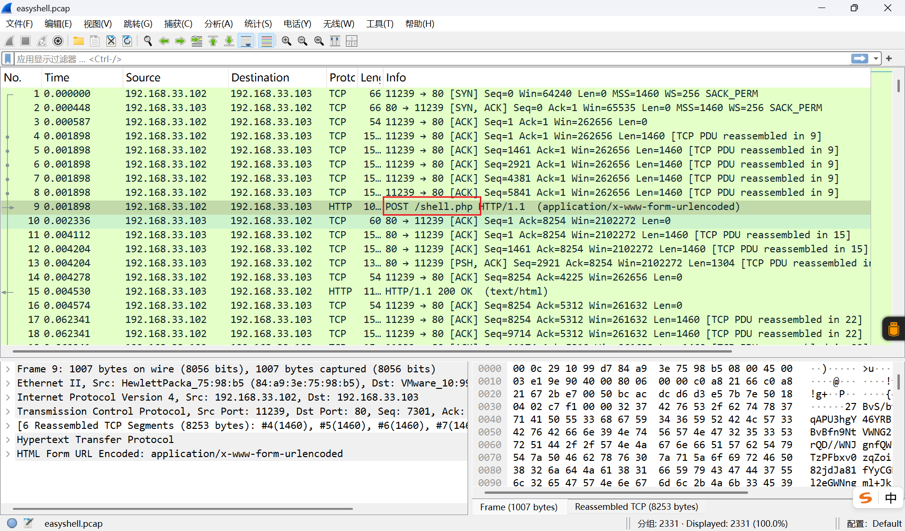Click the find packet magnifier icon
Viewport: 905px width, 531px height.
[148, 41]
